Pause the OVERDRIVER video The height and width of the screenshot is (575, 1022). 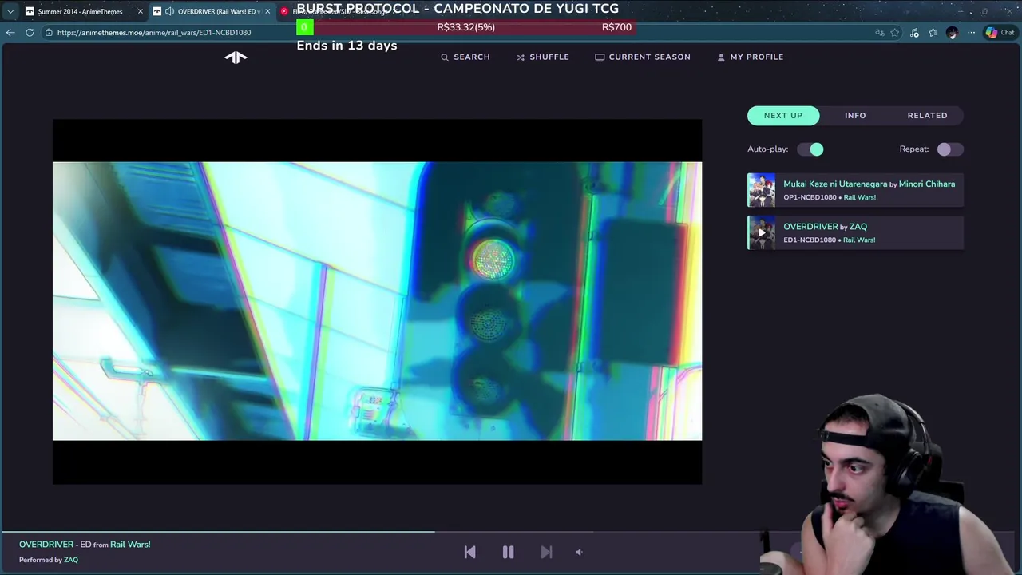click(508, 552)
